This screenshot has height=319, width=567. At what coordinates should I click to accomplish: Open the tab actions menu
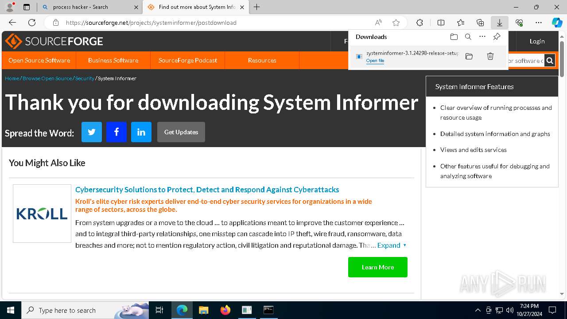(27, 7)
